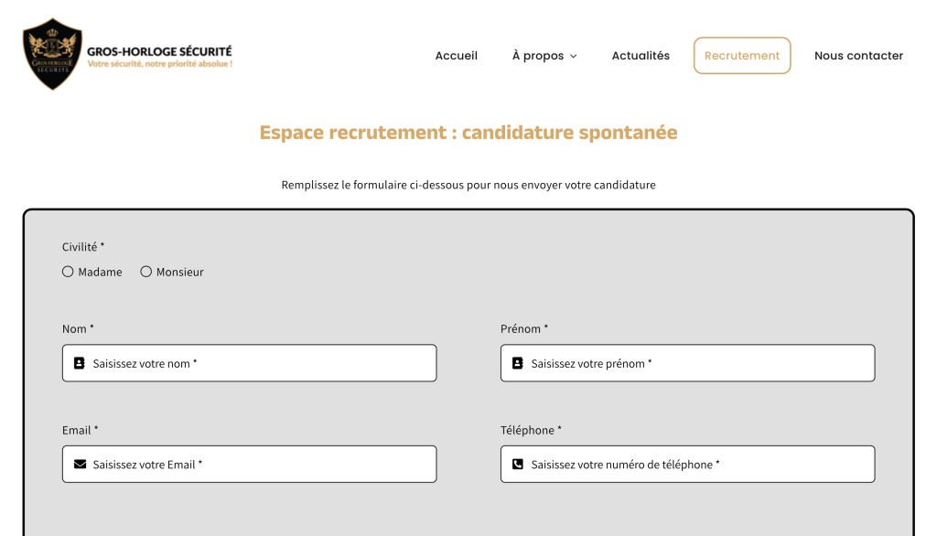Image resolution: width=937 pixels, height=536 pixels.
Task: Click into the numéro de téléphone field
Action: [700, 465]
